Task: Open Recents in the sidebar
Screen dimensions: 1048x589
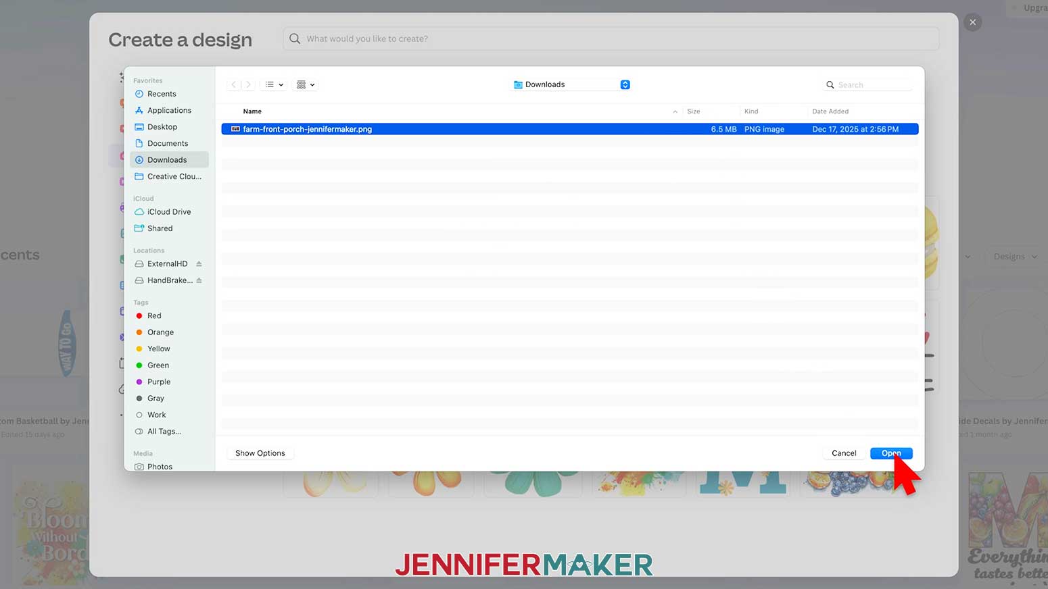Action: [x=162, y=94]
